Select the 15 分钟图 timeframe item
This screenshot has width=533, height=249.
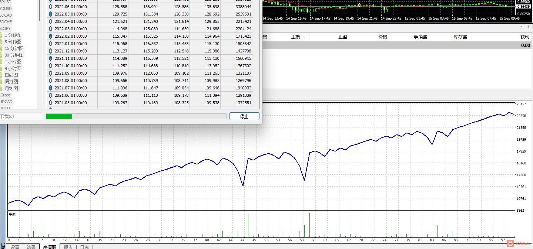pyautogui.click(x=14, y=48)
